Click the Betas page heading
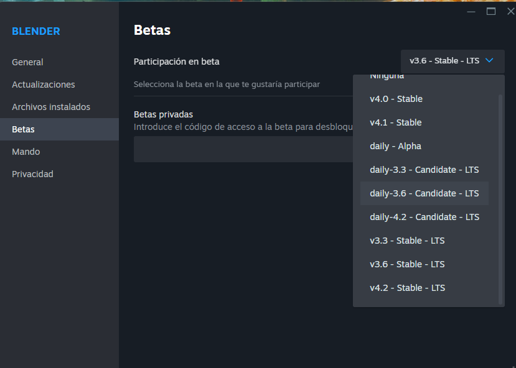This screenshot has height=368, width=516. tap(152, 30)
